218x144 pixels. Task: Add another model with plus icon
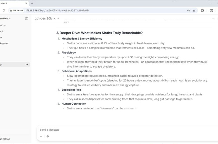58,18
